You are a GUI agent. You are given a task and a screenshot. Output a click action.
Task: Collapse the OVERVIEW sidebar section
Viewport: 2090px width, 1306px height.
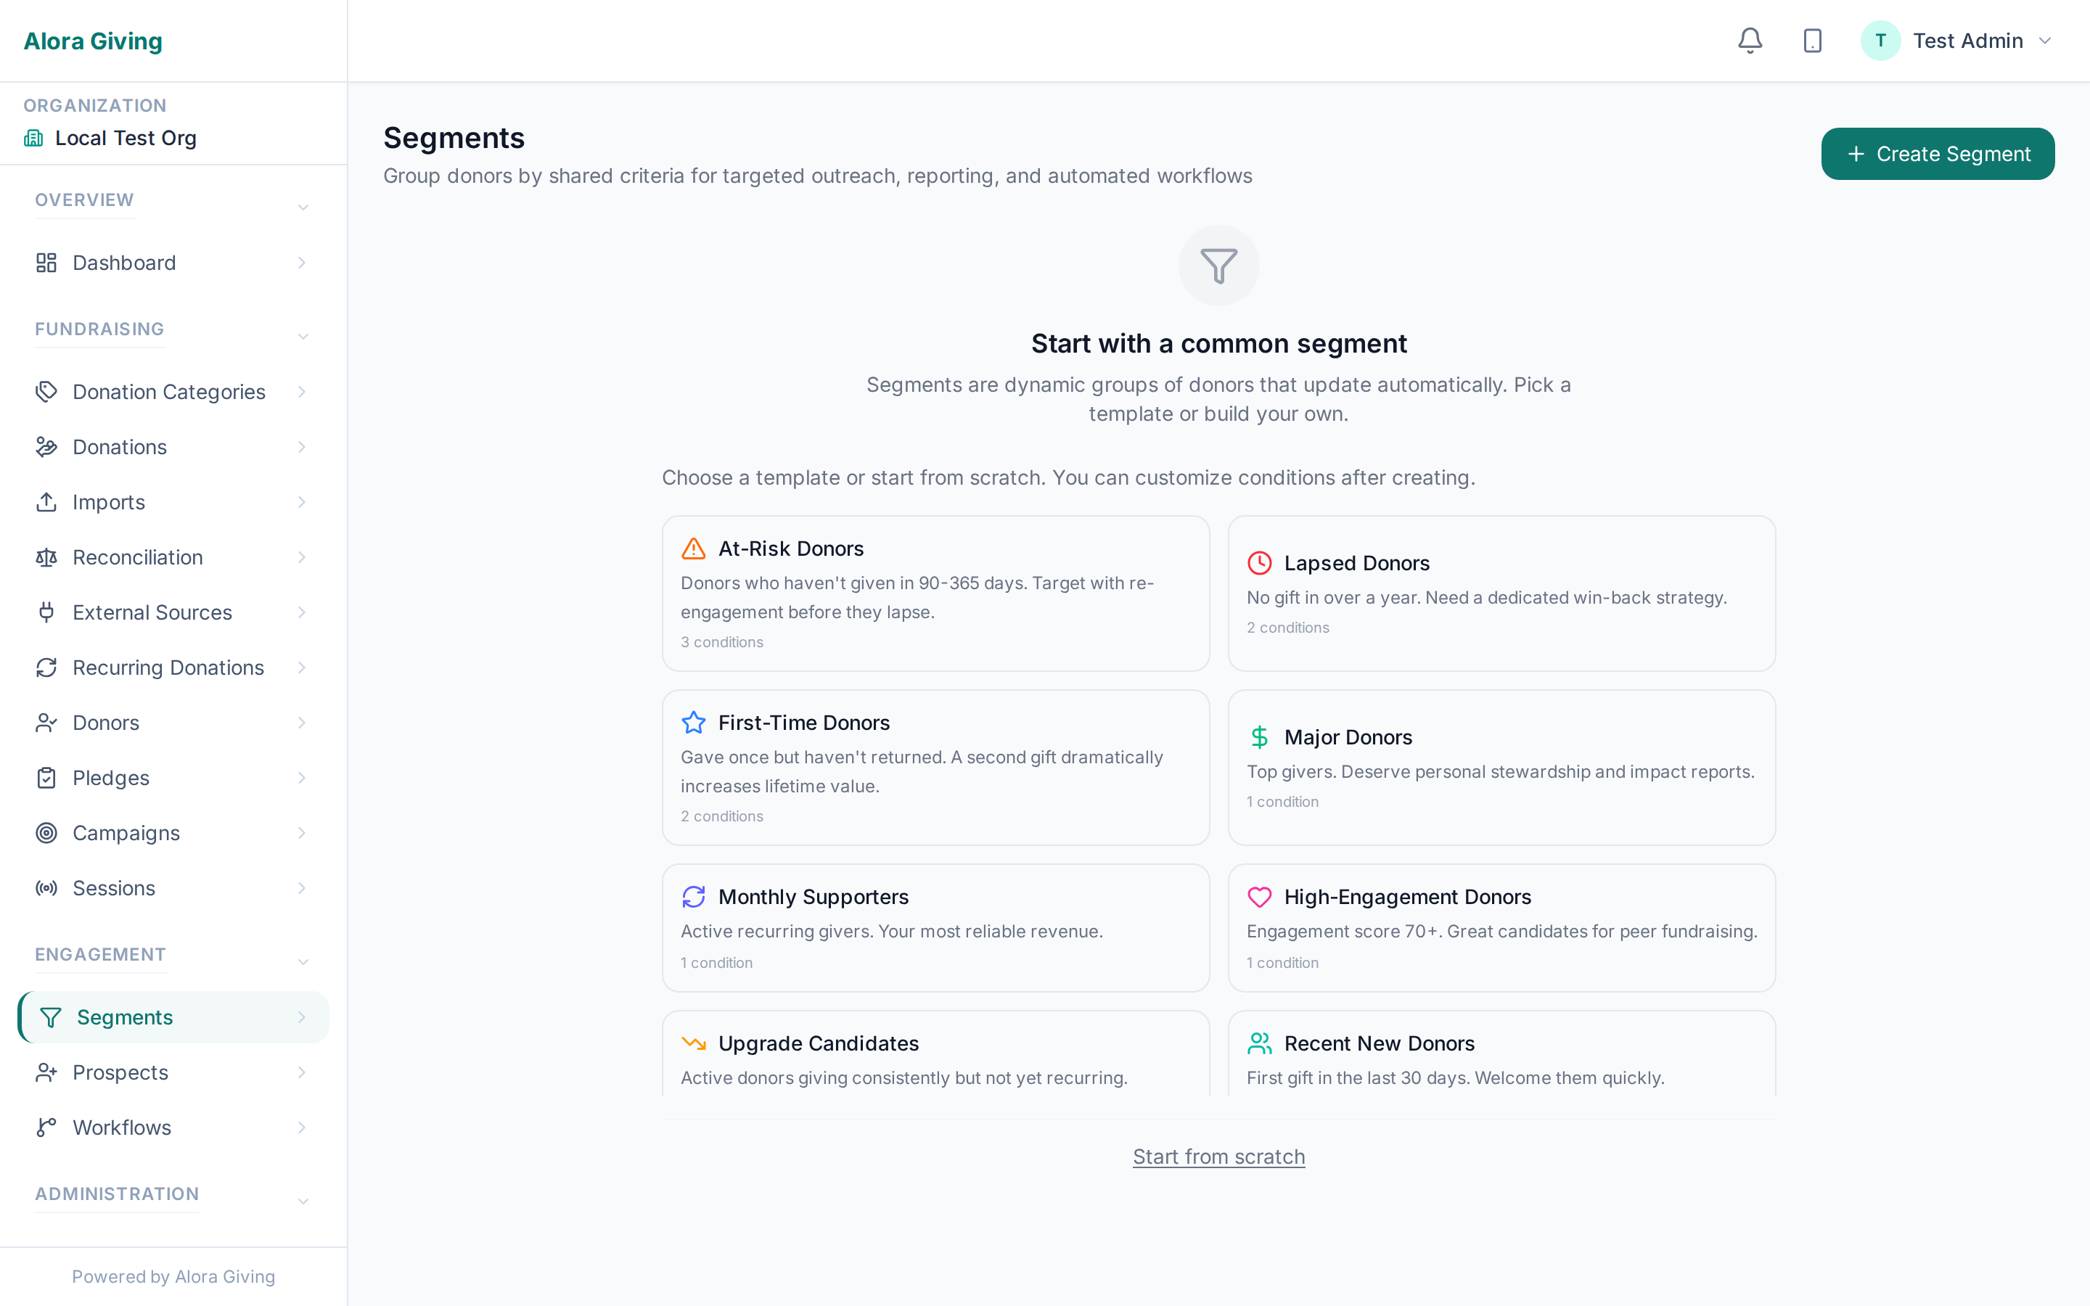(x=303, y=208)
